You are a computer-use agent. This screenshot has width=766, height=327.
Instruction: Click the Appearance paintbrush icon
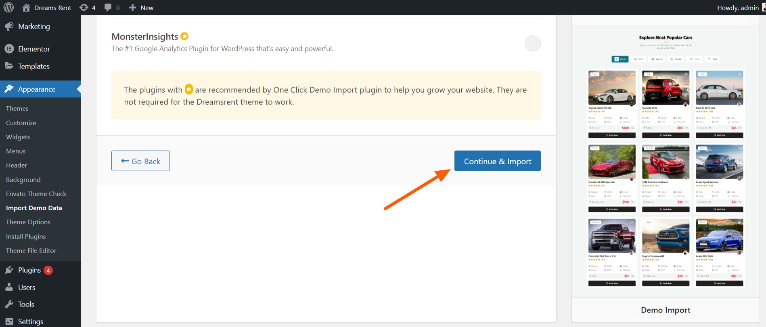(9, 89)
